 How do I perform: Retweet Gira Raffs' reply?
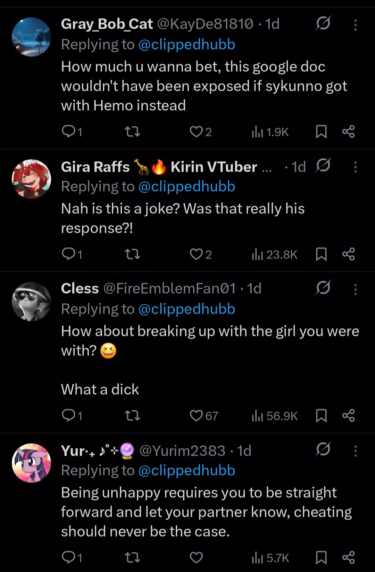pyautogui.click(x=132, y=254)
